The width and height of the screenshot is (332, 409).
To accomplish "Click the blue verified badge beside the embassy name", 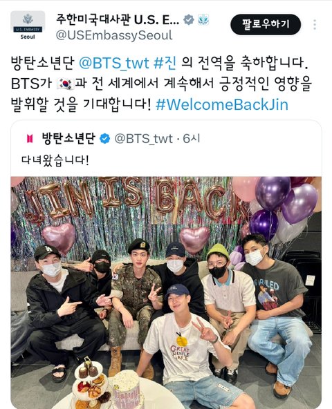I will point(189,20).
